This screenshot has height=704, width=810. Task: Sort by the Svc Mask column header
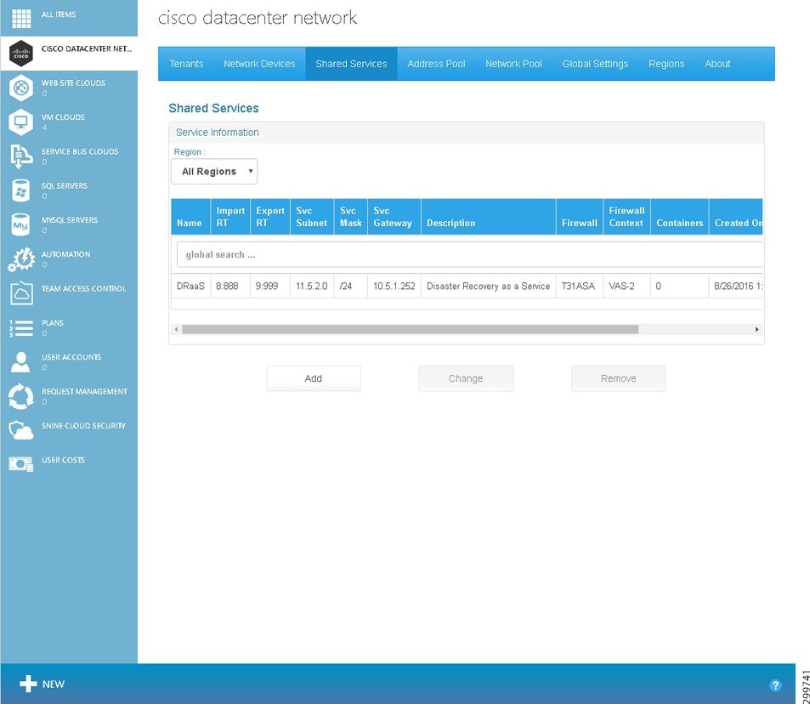click(351, 217)
